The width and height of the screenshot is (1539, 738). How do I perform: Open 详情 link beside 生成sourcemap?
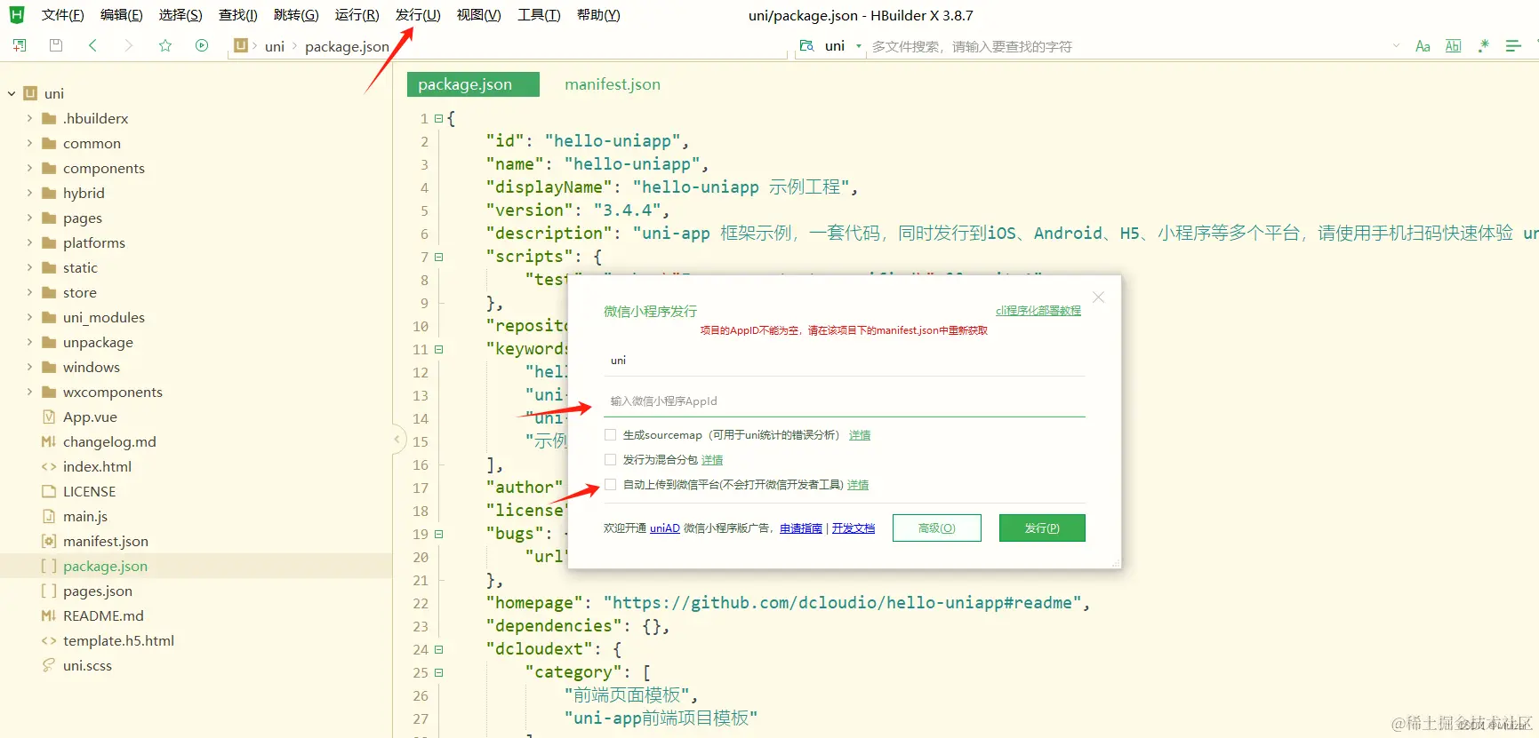[860, 435]
